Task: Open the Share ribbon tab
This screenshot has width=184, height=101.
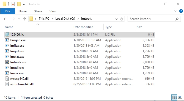Action: pyautogui.click(x=38, y=11)
